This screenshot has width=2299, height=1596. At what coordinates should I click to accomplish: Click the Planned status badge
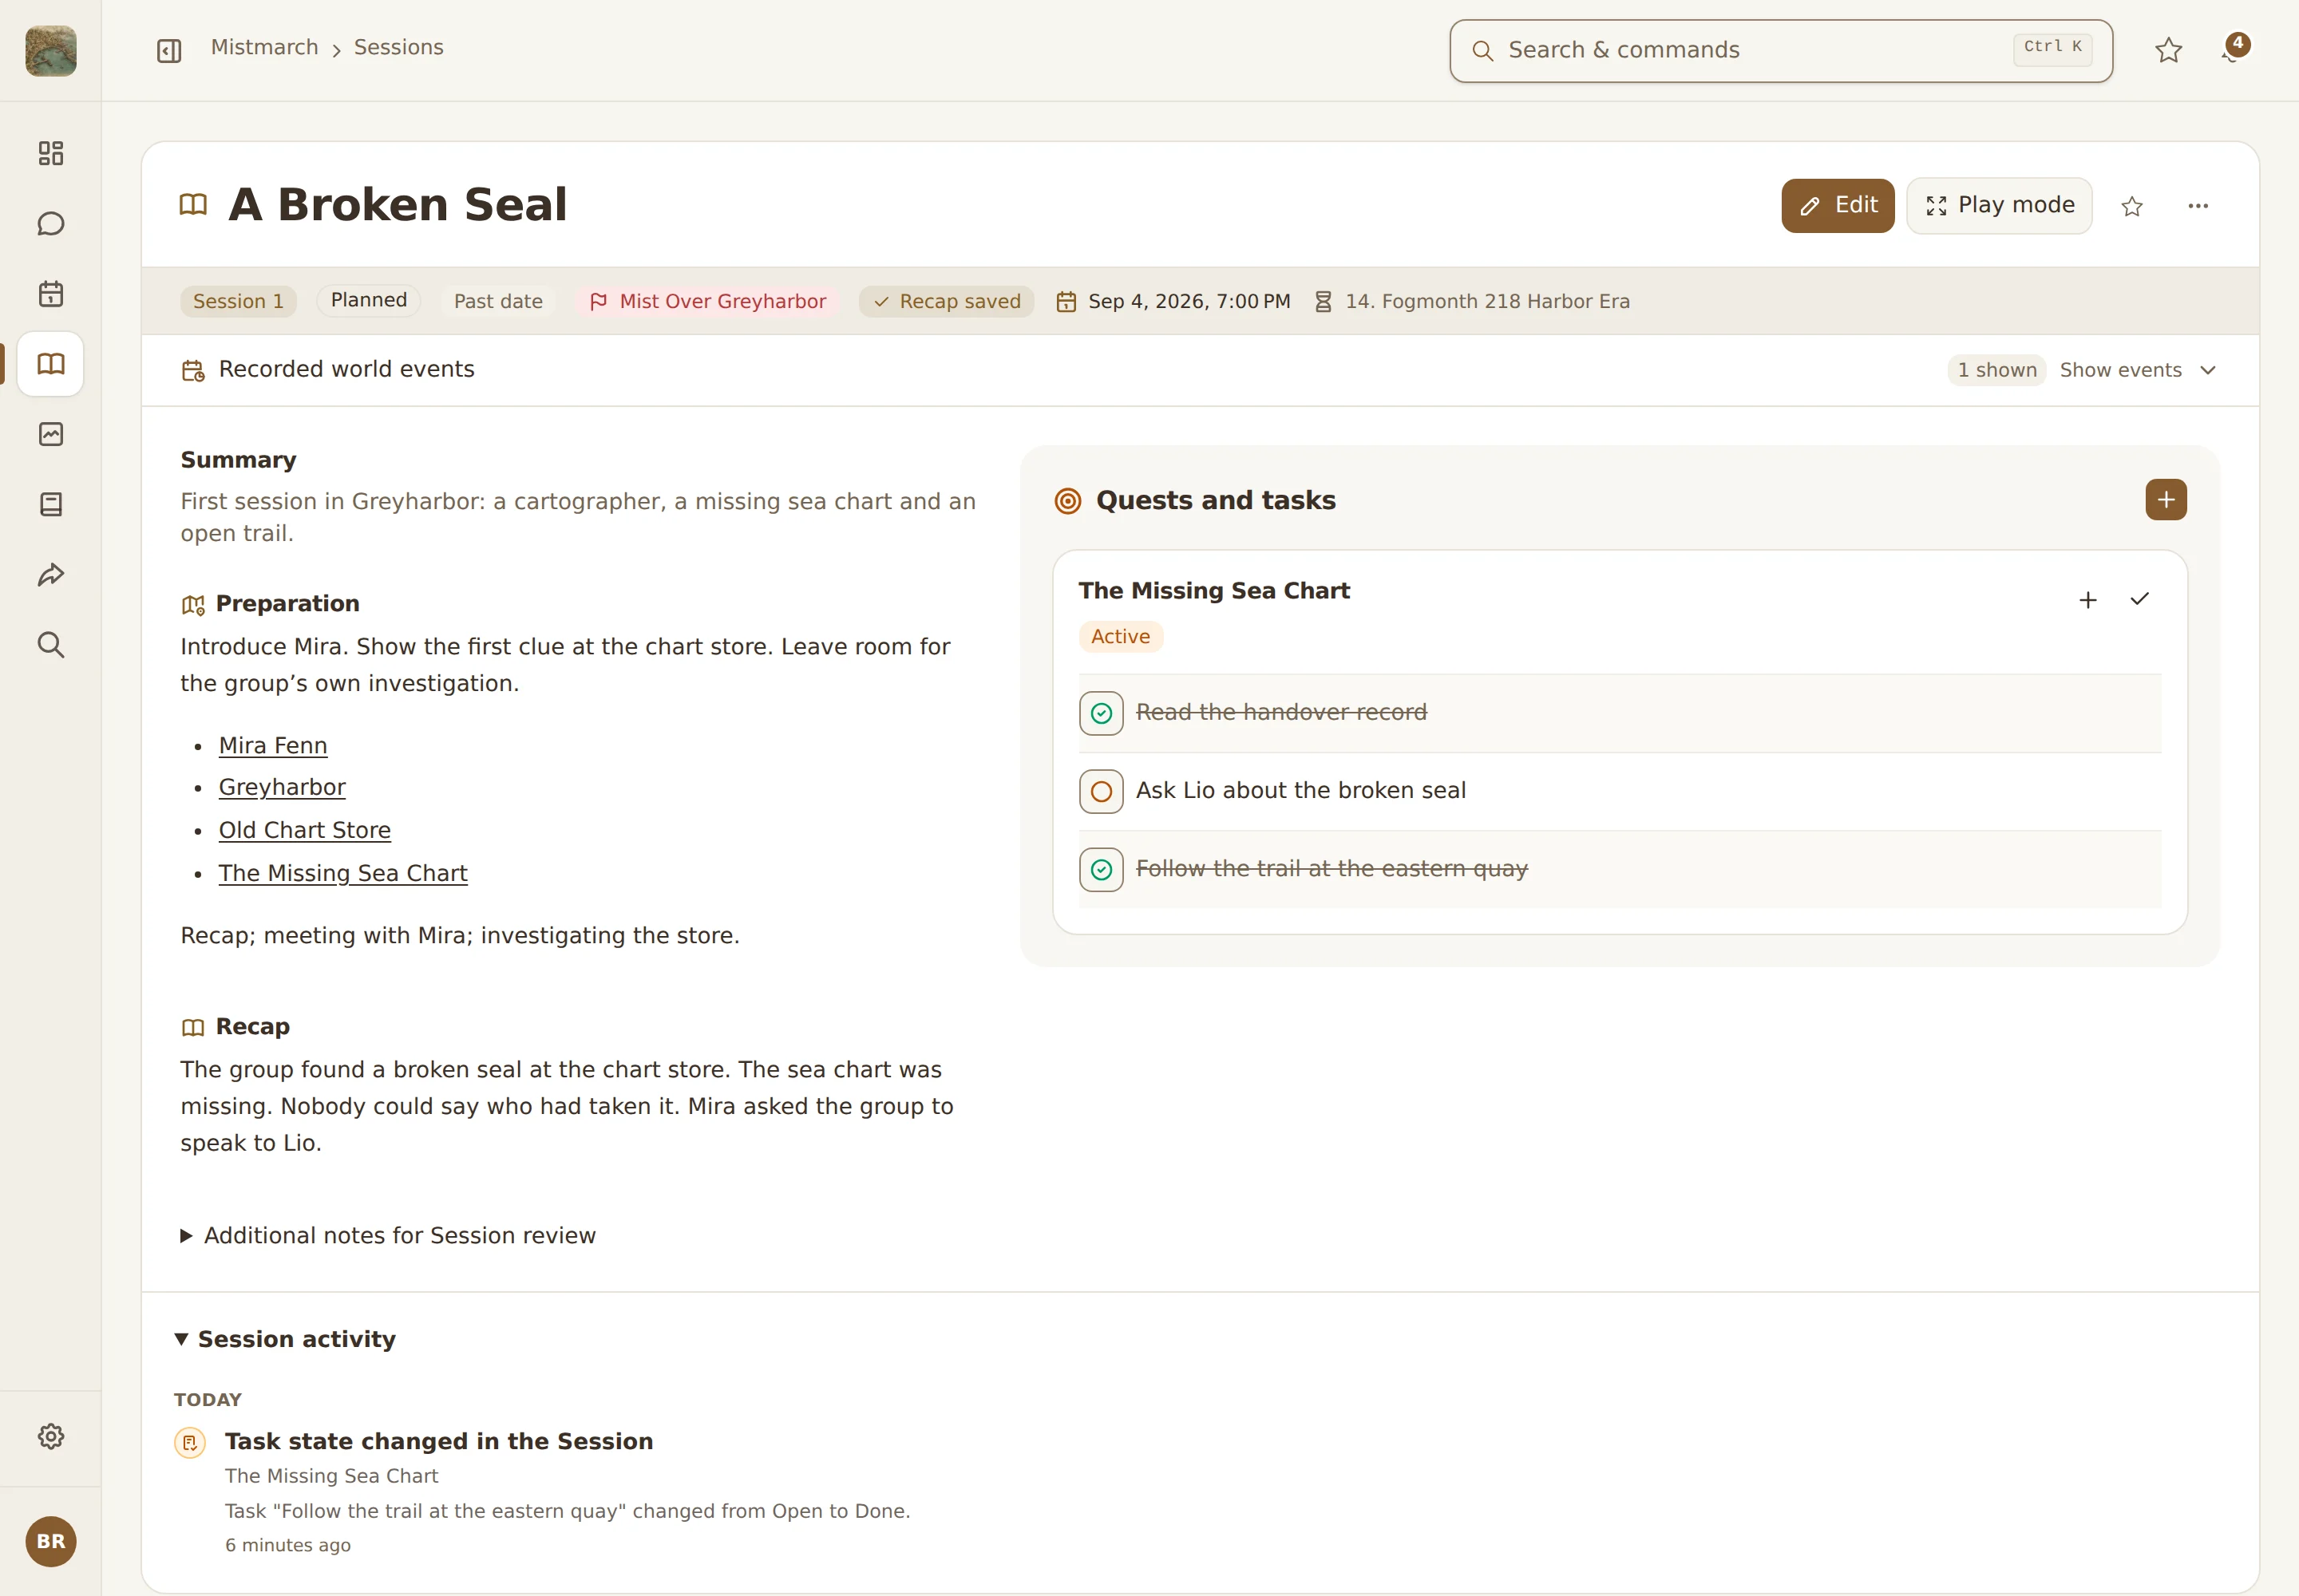tap(369, 301)
